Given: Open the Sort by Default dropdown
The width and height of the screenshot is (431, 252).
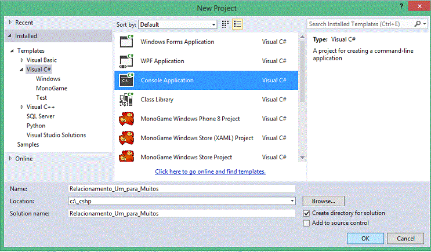Looking at the screenshot, I should [178, 24].
